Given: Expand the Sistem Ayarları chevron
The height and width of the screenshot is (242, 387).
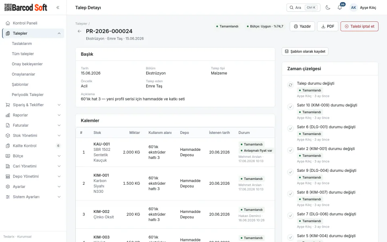Looking at the screenshot, I should (59, 197).
